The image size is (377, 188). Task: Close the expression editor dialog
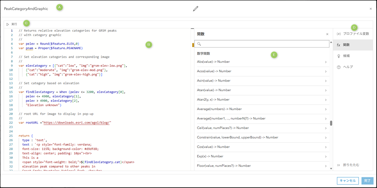coord(371,9)
